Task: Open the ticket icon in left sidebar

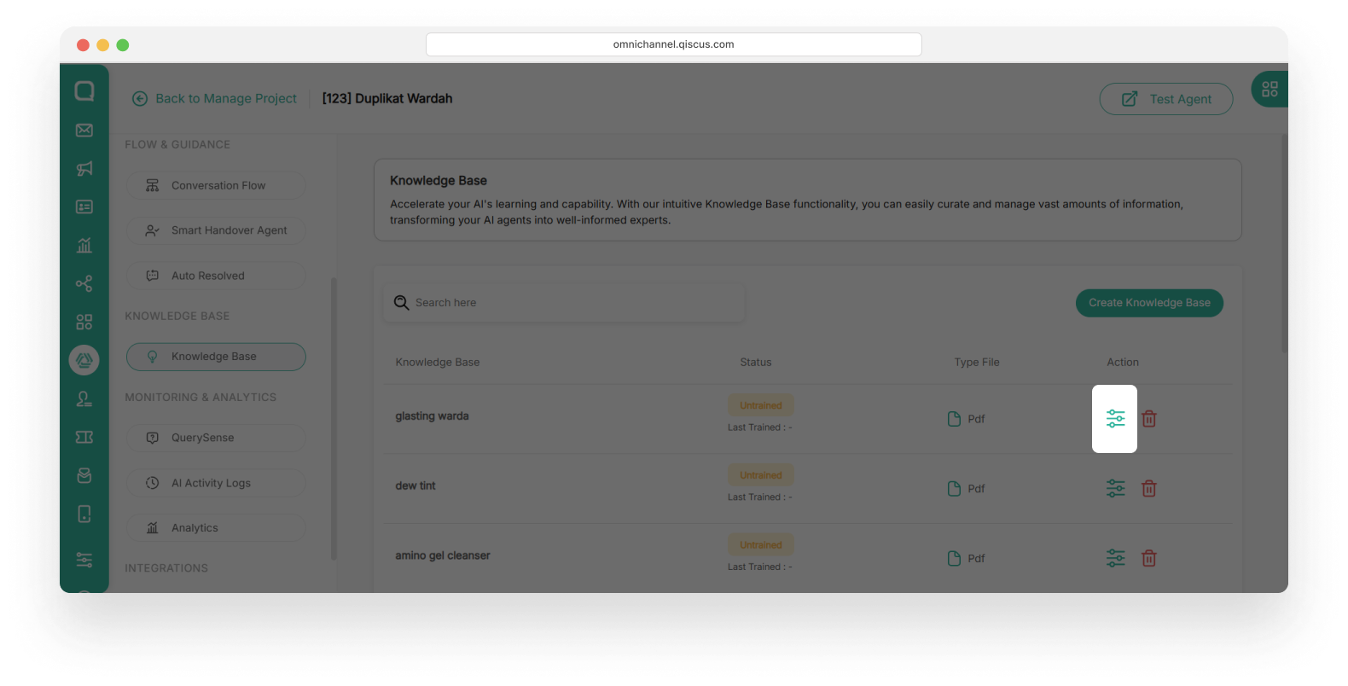Action: click(84, 437)
